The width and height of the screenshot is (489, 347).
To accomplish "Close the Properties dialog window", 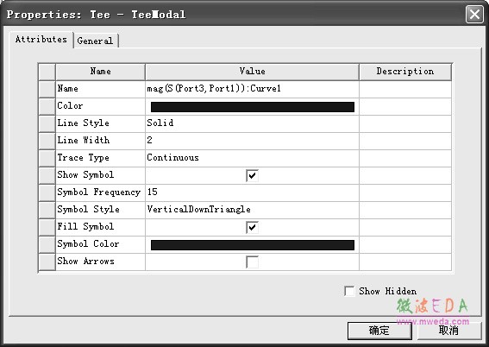I will pyautogui.click(x=474, y=15).
